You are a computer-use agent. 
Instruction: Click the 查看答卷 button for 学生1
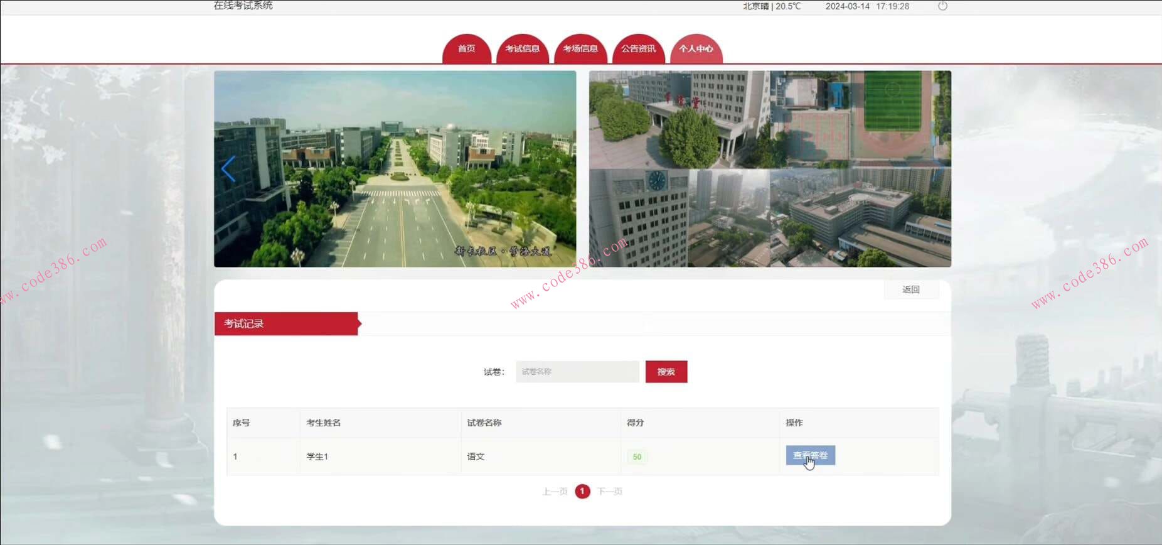tap(810, 456)
